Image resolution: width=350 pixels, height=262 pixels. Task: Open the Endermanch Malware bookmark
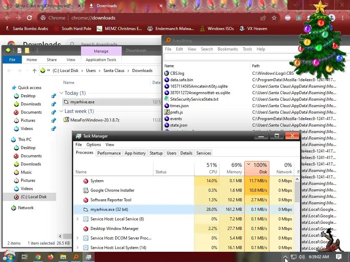(x=171, y=29)
